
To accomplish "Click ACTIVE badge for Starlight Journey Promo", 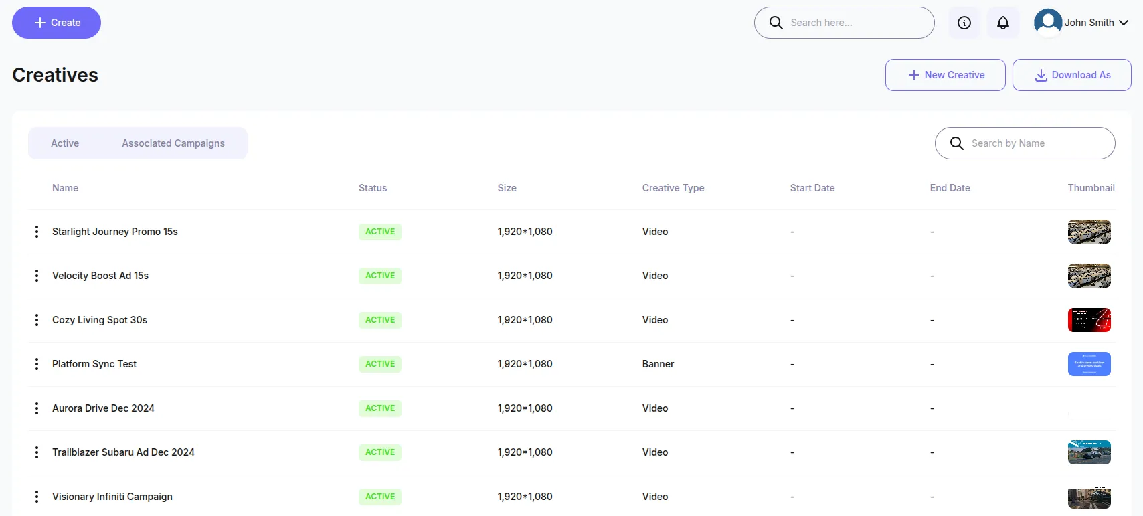I will pyautogui.click(x=380, y=232).
